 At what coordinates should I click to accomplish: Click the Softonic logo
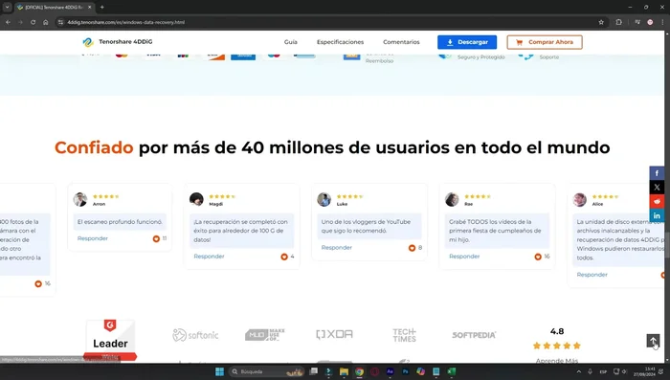195,335
